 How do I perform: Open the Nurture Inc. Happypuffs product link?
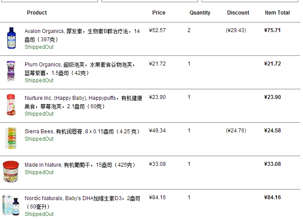pos(83,98)
